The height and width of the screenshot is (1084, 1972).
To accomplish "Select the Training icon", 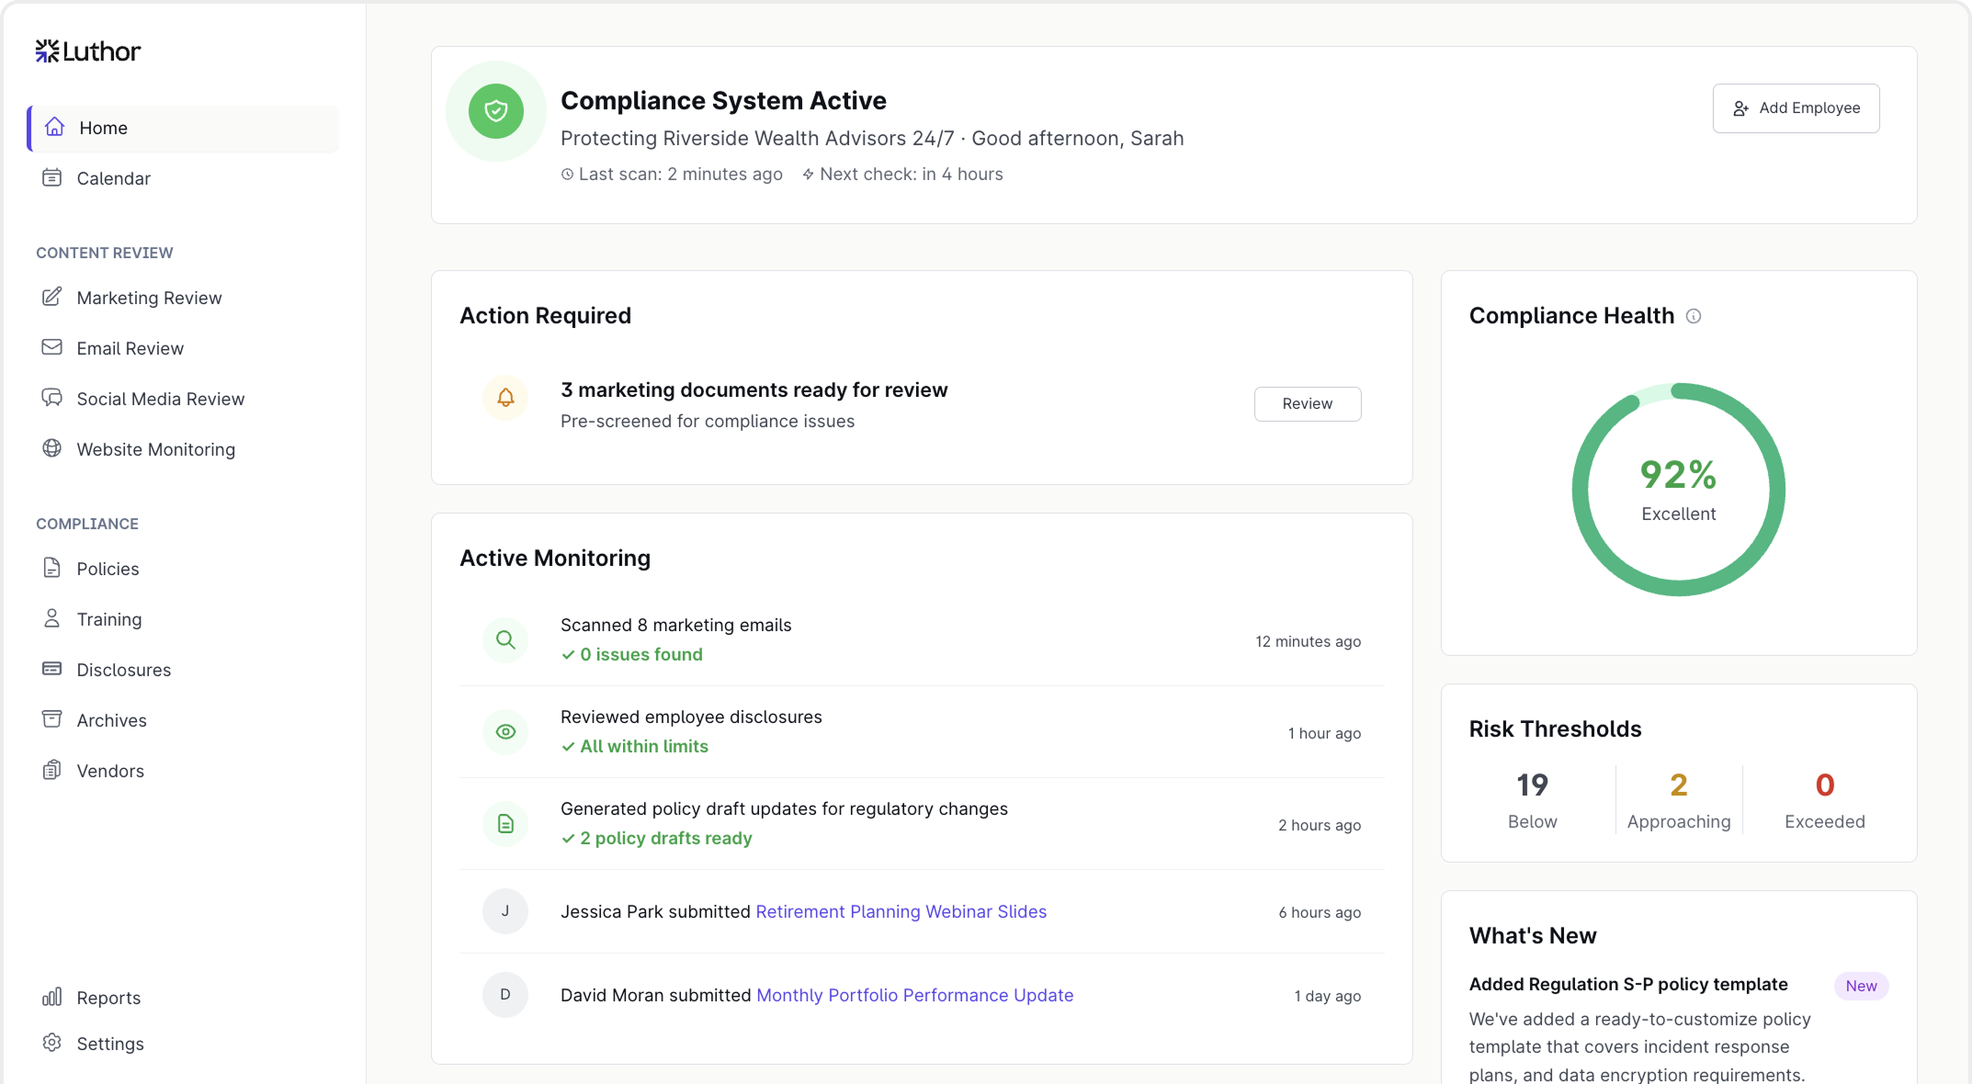I will point(52,618).
